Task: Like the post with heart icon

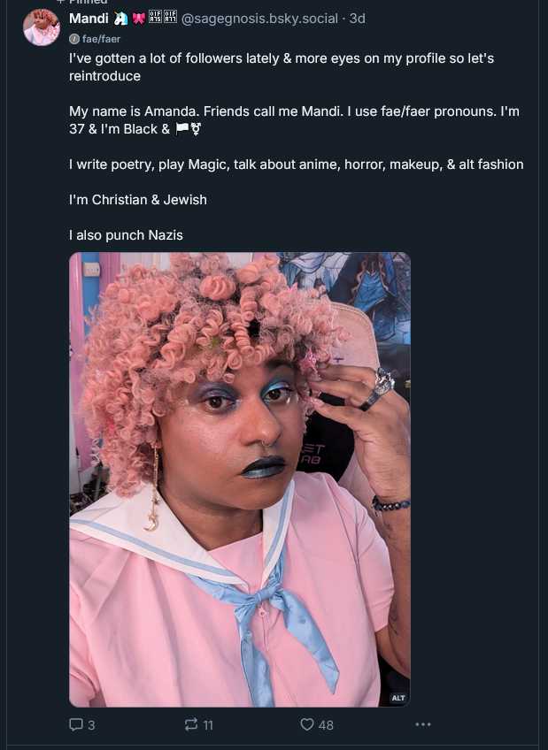Action: (x=307, y=724)
